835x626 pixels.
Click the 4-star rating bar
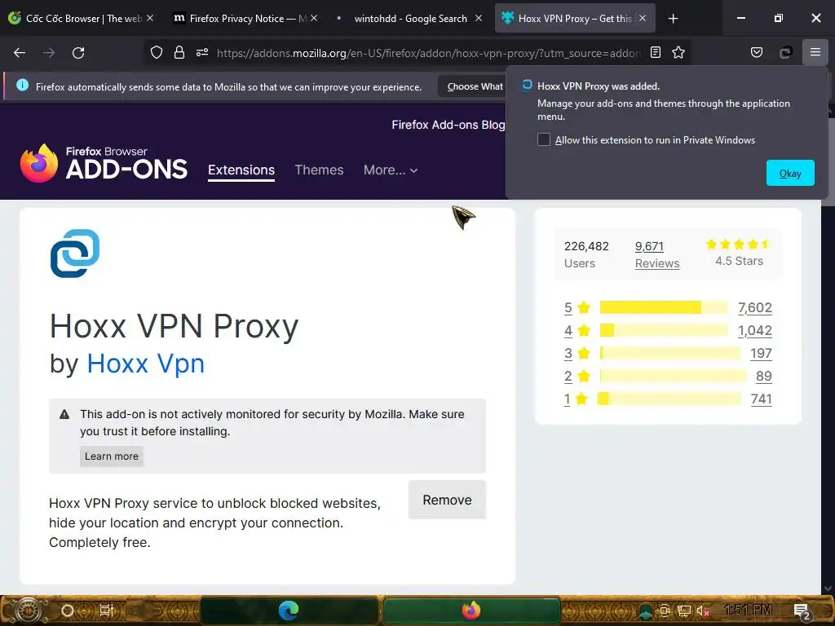664,330
